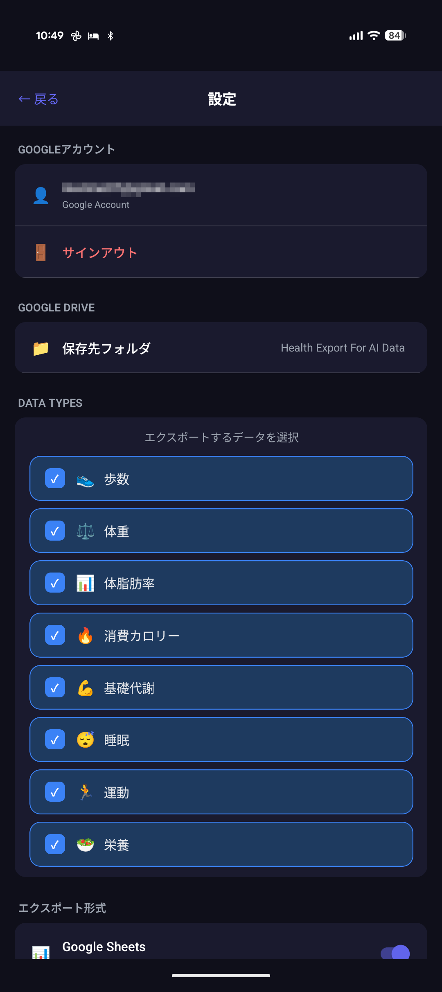Uncheck the 栄養 checkbox
The image size is (442, 992).
pos(55,844)
